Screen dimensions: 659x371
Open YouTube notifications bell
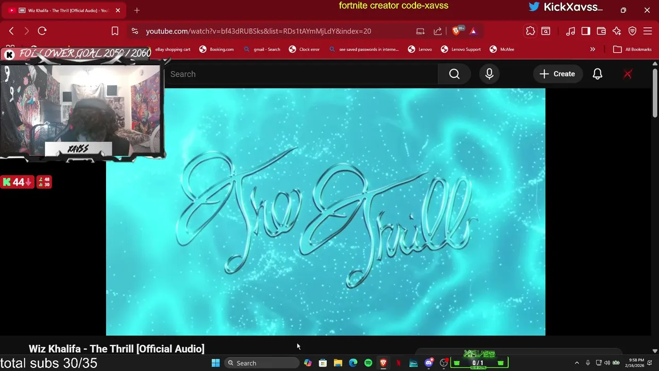point(597,74)
